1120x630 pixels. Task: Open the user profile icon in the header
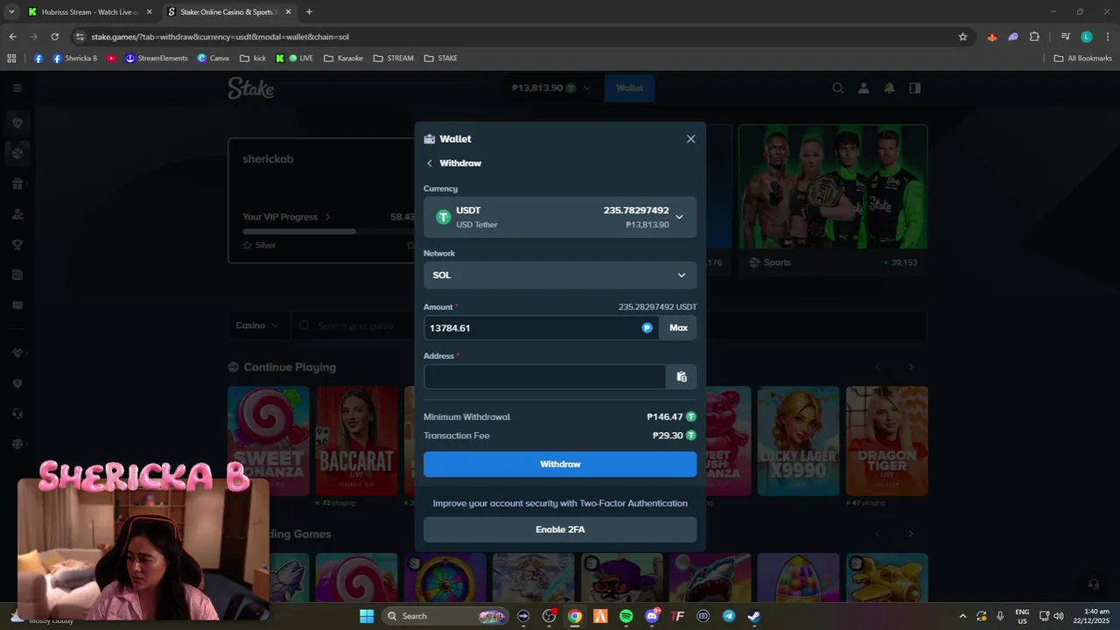(864, 87)
